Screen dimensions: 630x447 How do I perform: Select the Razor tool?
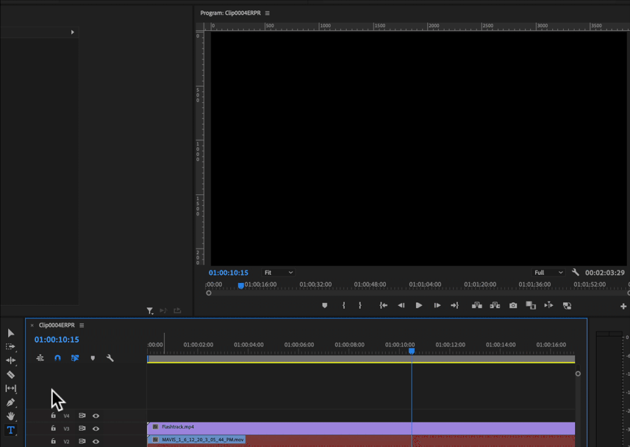(x=11, y=374)
